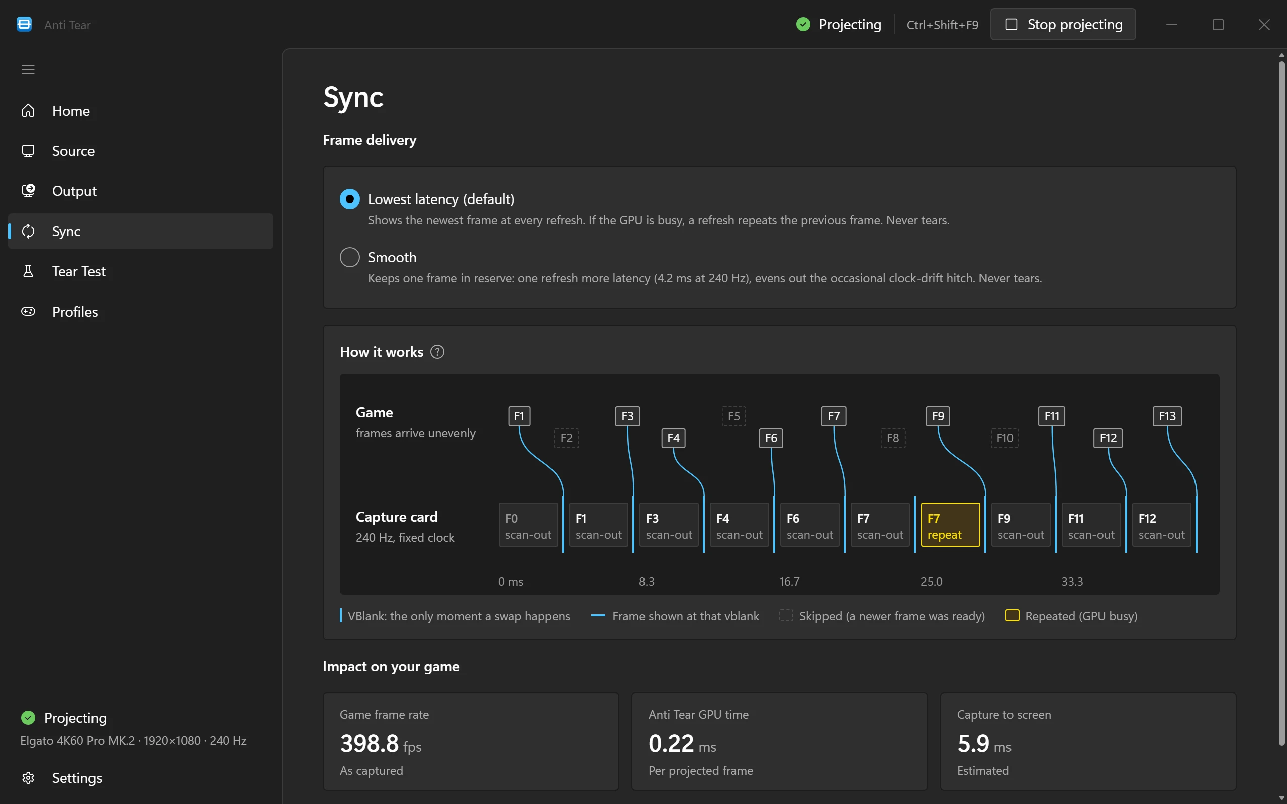This screenshot has height=804, width=1287.
Task: Open the How it works help icon
Action: pos(437,351)
